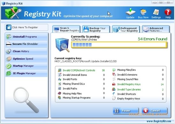The image size is (175, 124).
Task: Open the Buy Now icon
Action: (x=143, y=13)
